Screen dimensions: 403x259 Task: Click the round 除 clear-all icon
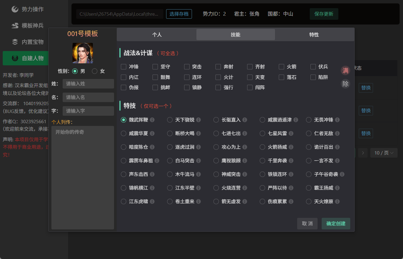click(345, 83)
